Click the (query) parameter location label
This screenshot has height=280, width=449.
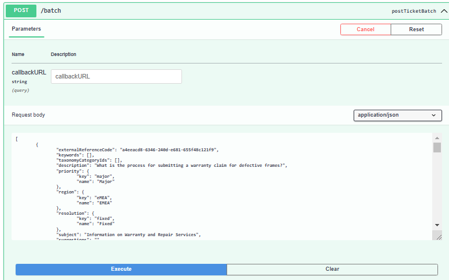[20, 91]
